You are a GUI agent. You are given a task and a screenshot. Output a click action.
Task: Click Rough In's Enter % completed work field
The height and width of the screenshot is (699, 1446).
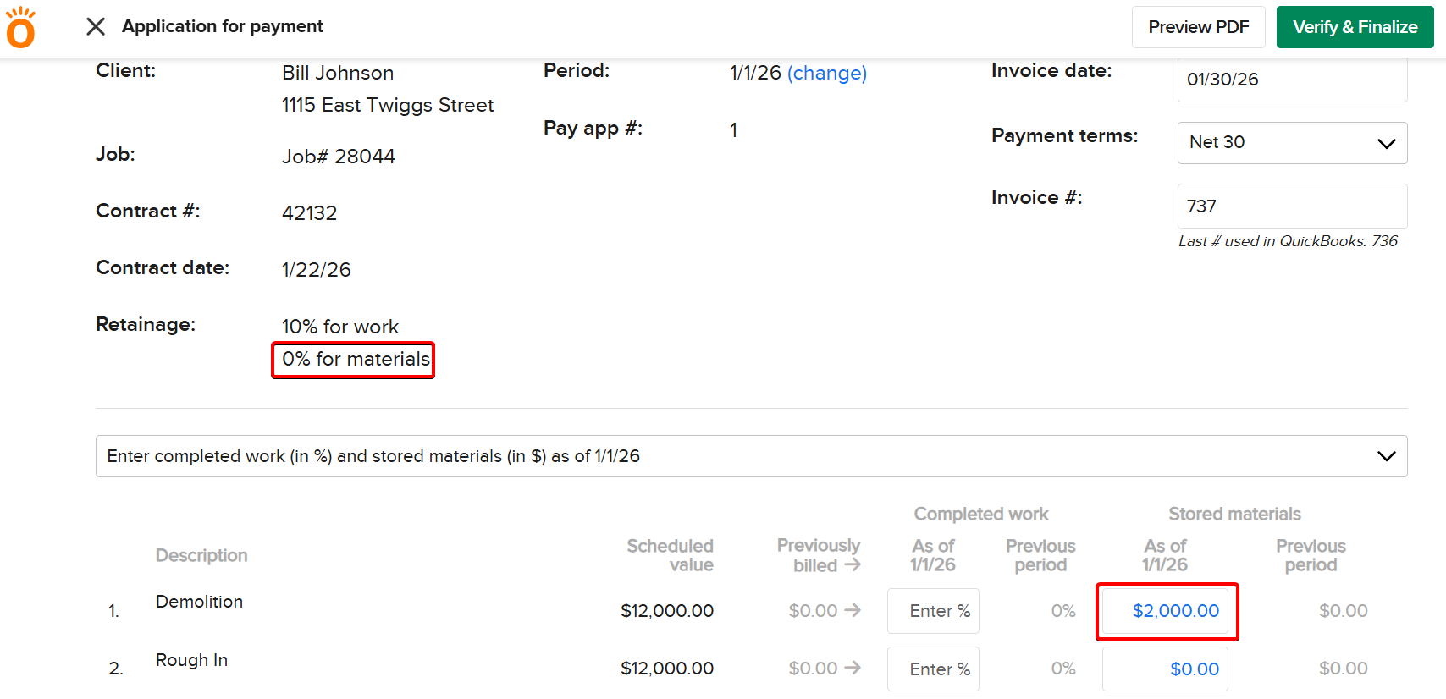click(933, 669)
